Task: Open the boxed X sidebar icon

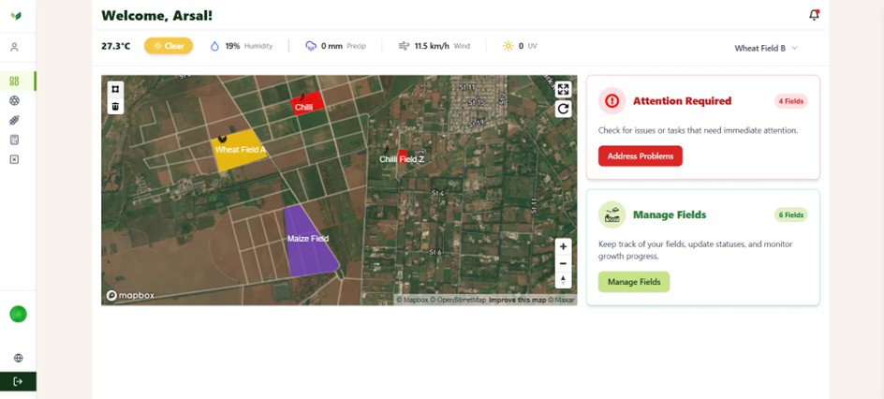Action: click(x=15, y=159)
